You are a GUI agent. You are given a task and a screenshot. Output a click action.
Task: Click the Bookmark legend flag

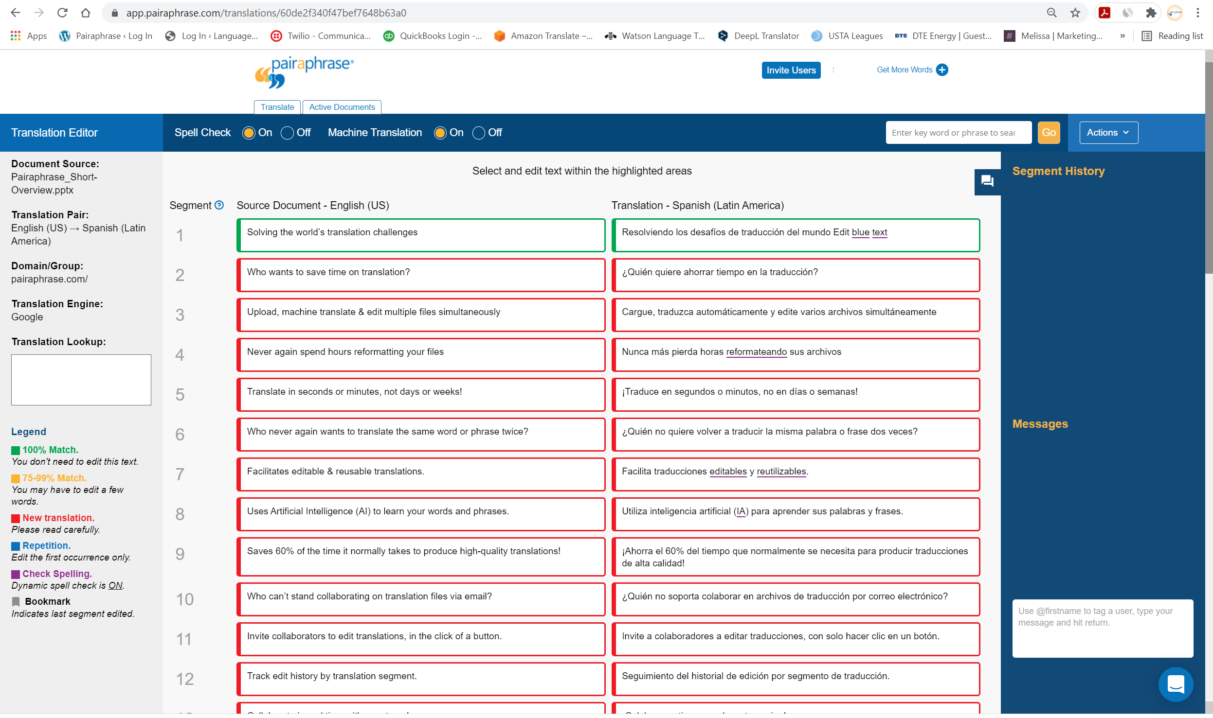coord(16,601)
